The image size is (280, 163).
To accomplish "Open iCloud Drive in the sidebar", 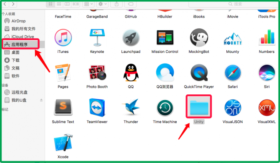I will coord(23,36).
